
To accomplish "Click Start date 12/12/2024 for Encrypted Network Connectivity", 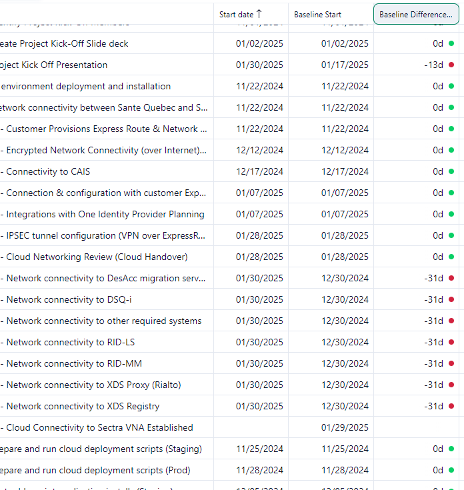I will tap(259, 150).
